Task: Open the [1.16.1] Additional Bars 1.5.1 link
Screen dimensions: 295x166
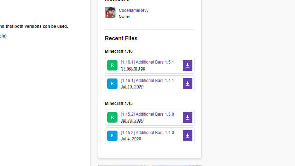Action: (147, 62)
